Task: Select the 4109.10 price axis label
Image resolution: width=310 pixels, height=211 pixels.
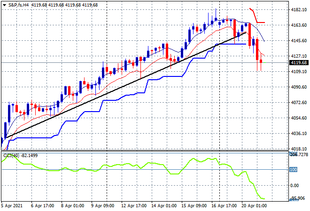Action: coord(299,71)
